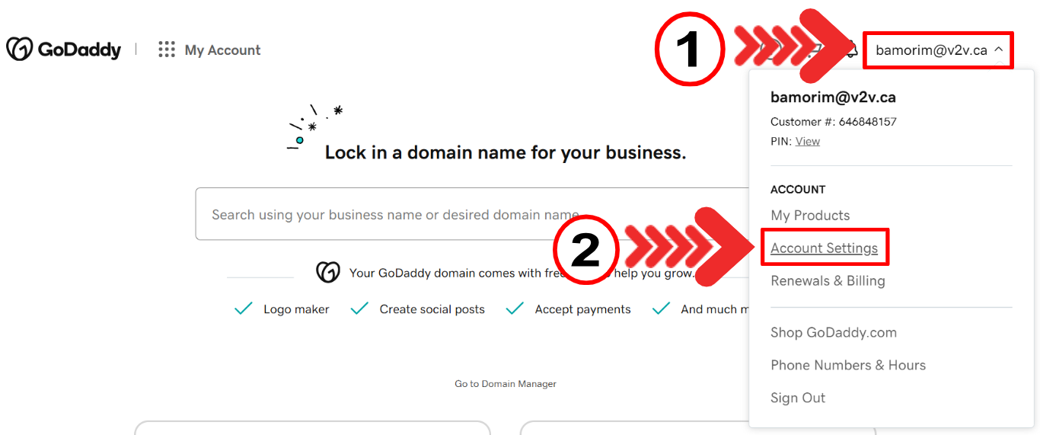The width and height of the screenshot is (1040, 435).
Task: Click the GoDaddy logo
Action: 63,50
